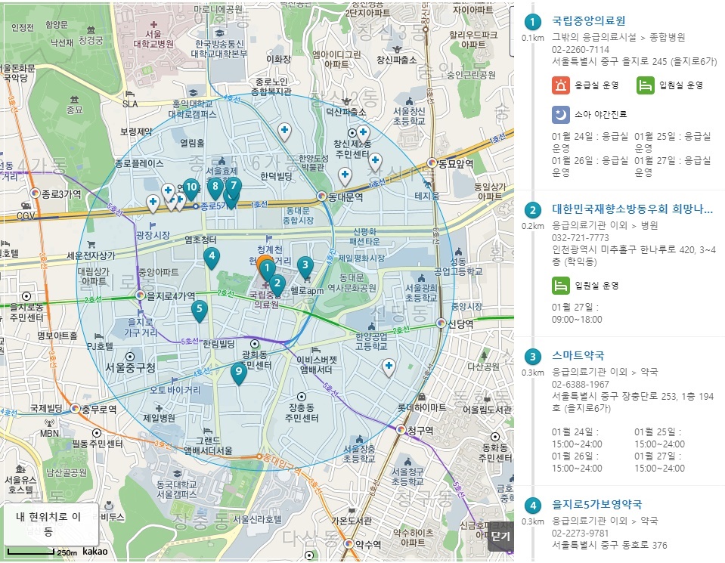Click the 동묘앞역 subway station icon
This screenshot has width=725, height=563.
coord(432,162)
